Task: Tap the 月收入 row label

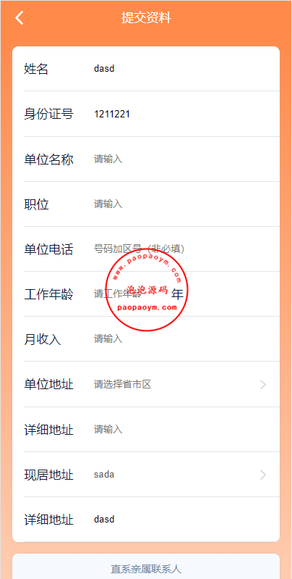Action: pos(43,339)
